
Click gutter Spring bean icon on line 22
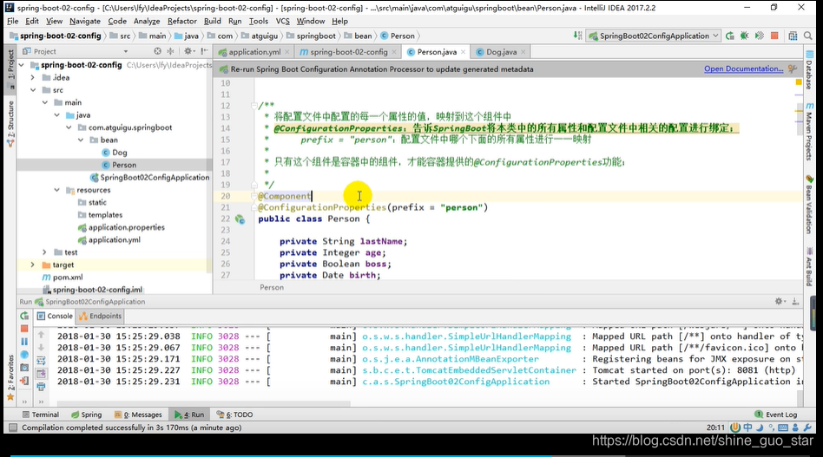pyautogui.click(x=240, y=219)
